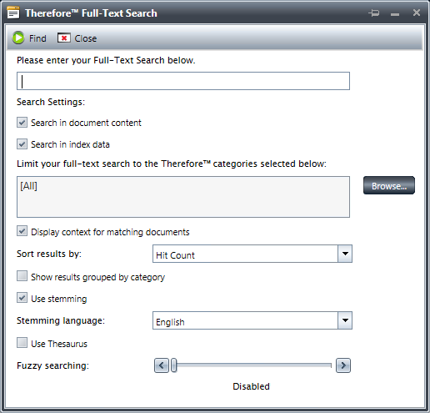This screenshot has height=413, width=430.
Task: Uncheck Search in document content
Action: click(x=22, y=123)
